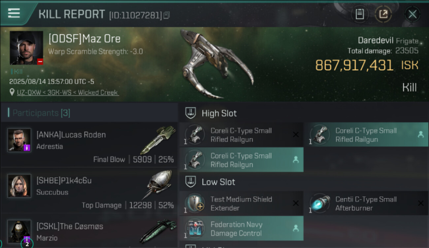Select P1k4c6u participant portrait

point(19,186)
